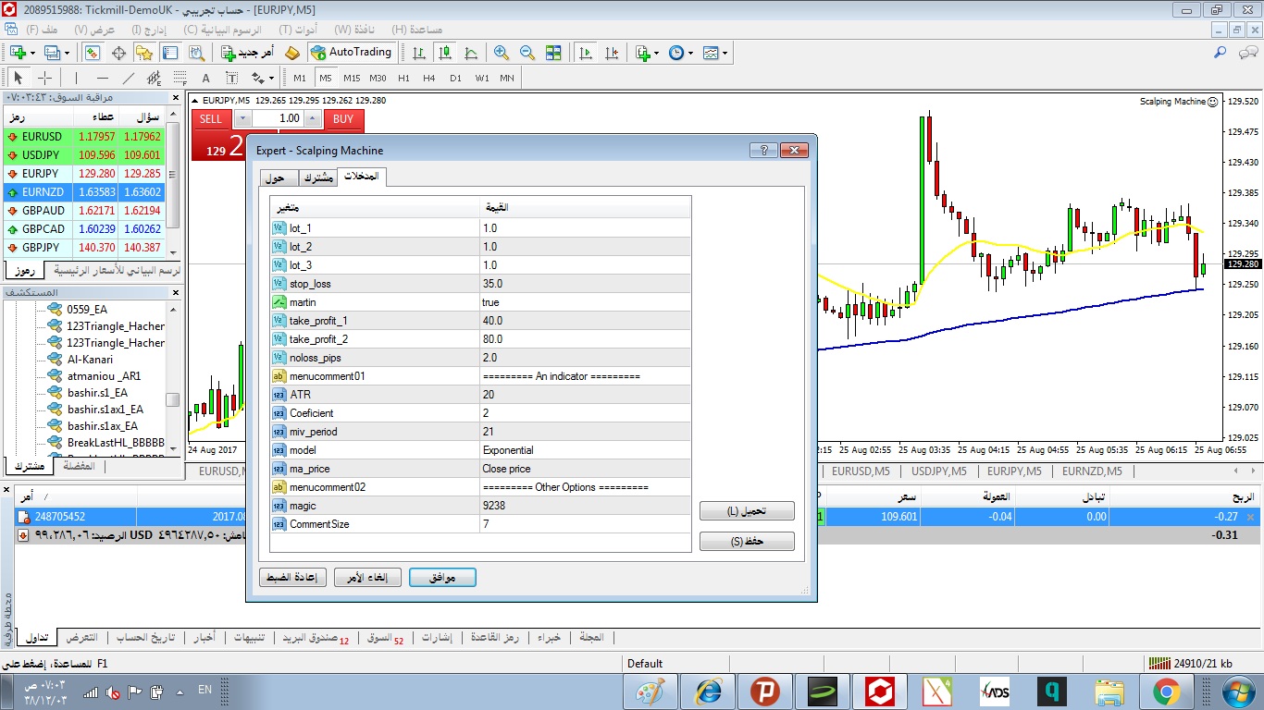
Task: Open the new chart dropdown icon
Action: click(x=21, y=53)
